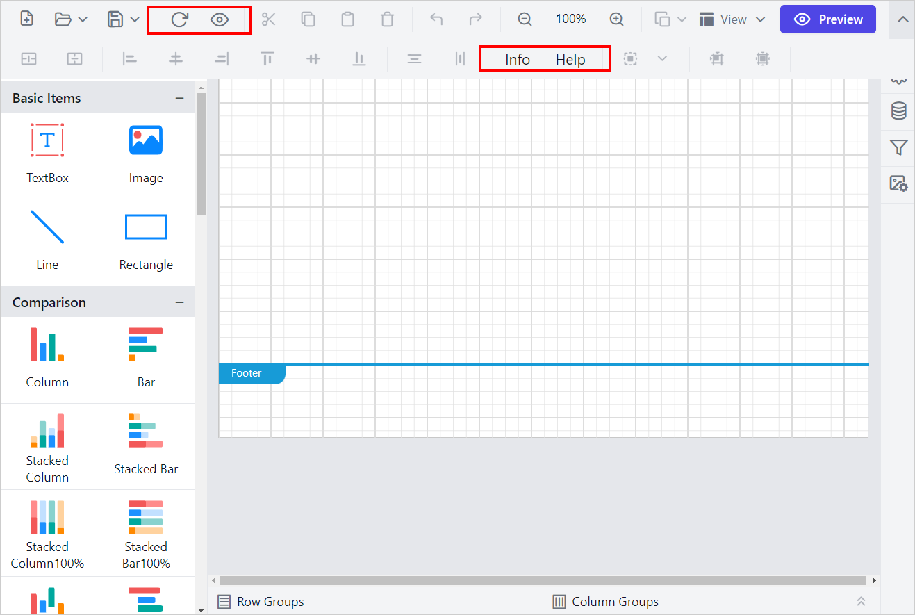
Task: Open the Help toolbar item
Action: [x=570, y=60]
